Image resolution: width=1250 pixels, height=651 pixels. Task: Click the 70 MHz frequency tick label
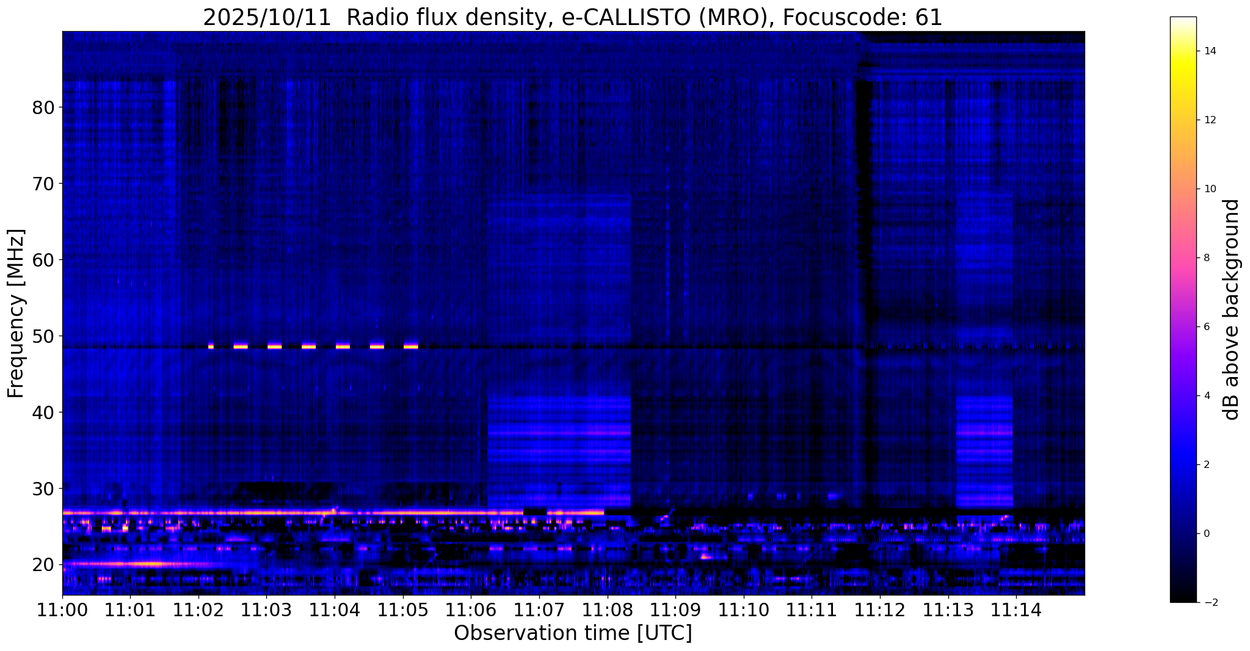pyautogui.click(x=43, y=184)
